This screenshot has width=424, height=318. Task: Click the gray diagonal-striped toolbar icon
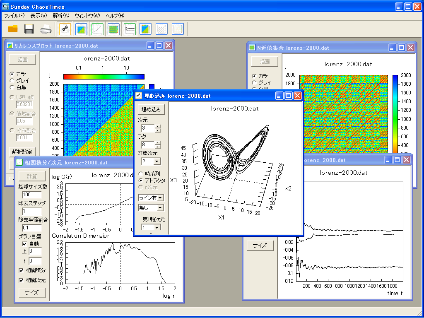click(x=161, y=29)
